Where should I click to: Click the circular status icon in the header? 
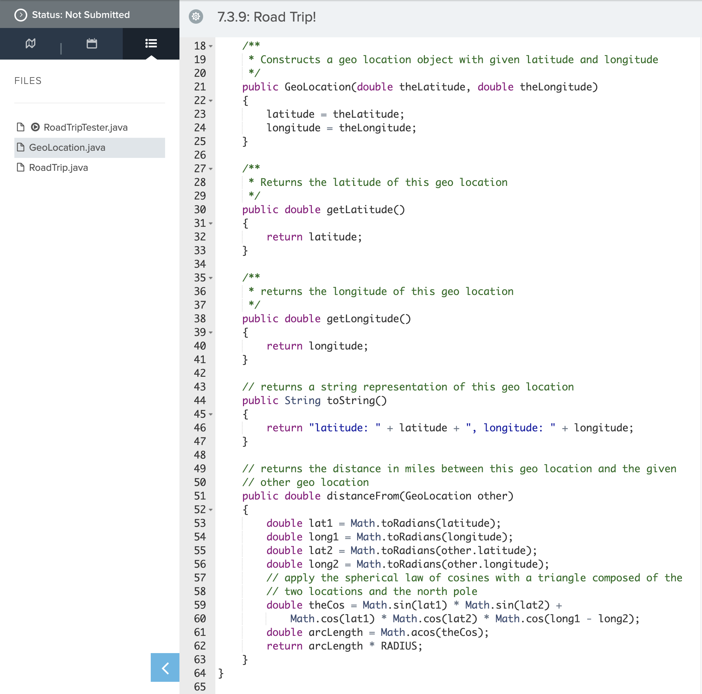(21, 15)
